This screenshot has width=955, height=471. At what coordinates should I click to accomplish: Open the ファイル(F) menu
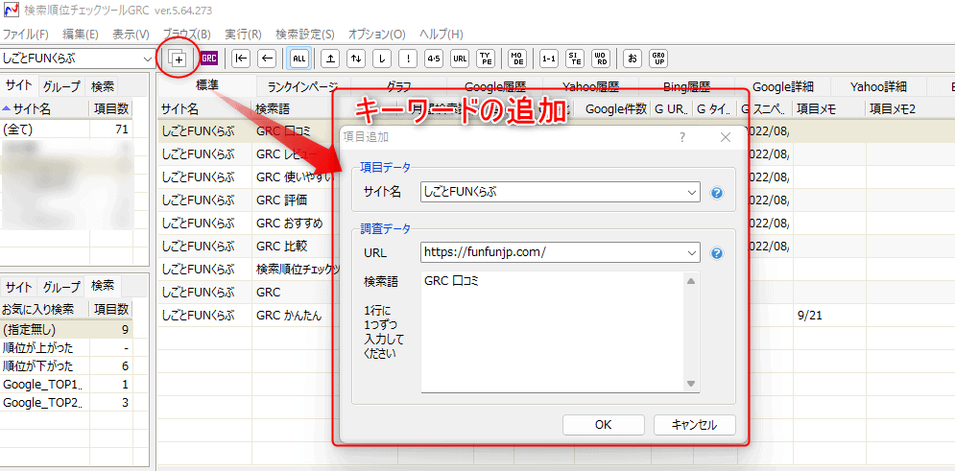[x=26, y=35]
